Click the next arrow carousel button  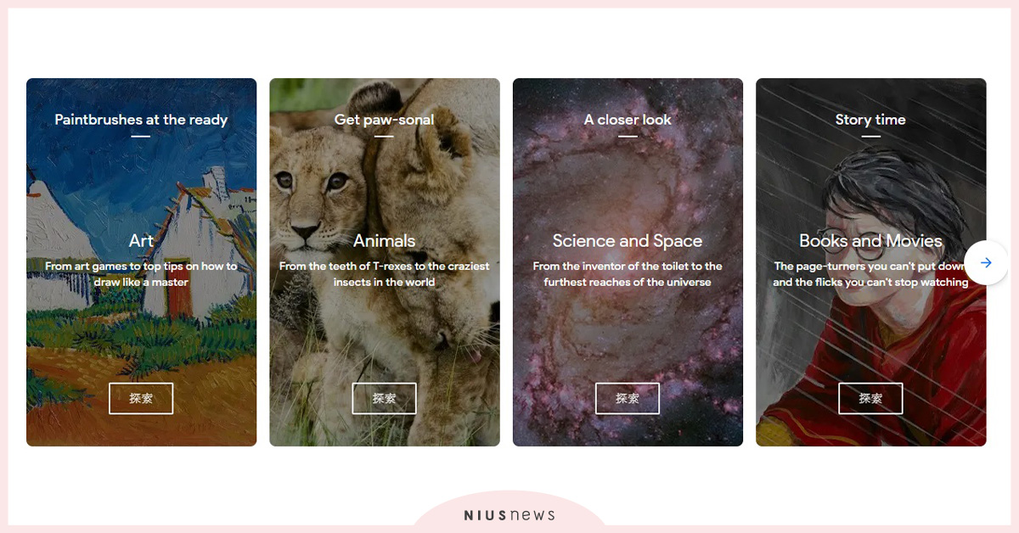[986, 263]
